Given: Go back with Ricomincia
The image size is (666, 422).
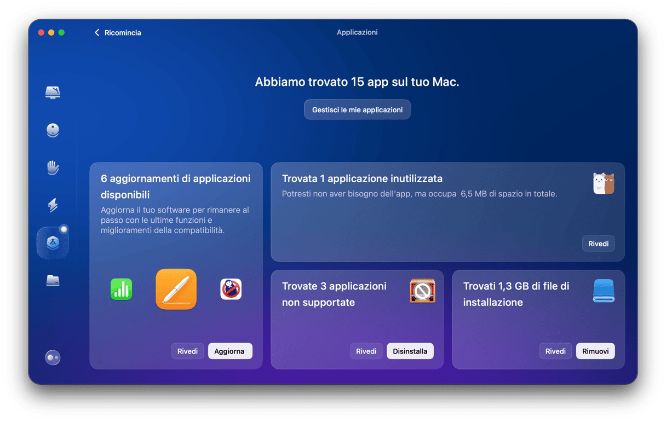Looking at the screenshot, I should (118, 33).
